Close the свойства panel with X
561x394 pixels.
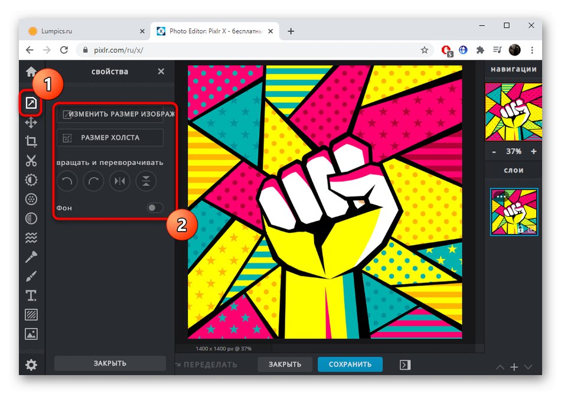click(161, 71)
